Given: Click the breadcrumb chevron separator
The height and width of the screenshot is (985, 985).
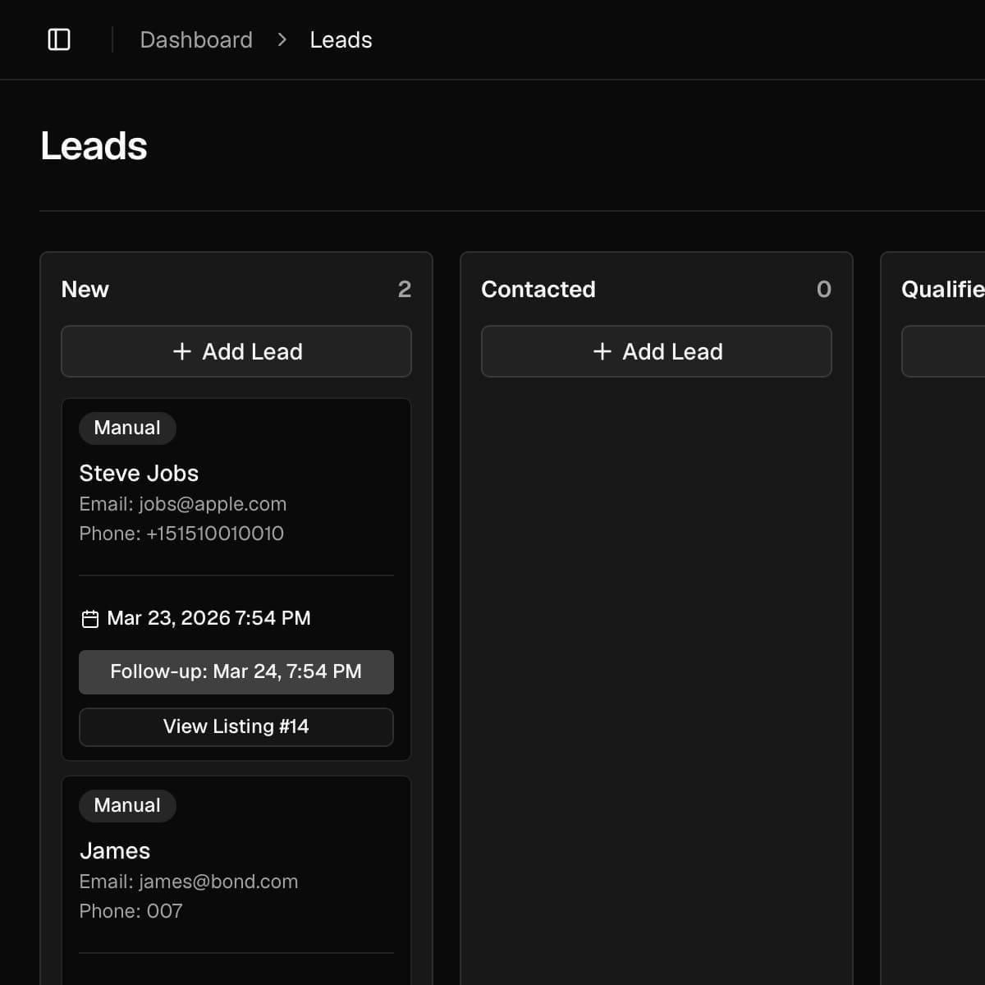Looking at the screenshot, I should click(x=282, y=39).
